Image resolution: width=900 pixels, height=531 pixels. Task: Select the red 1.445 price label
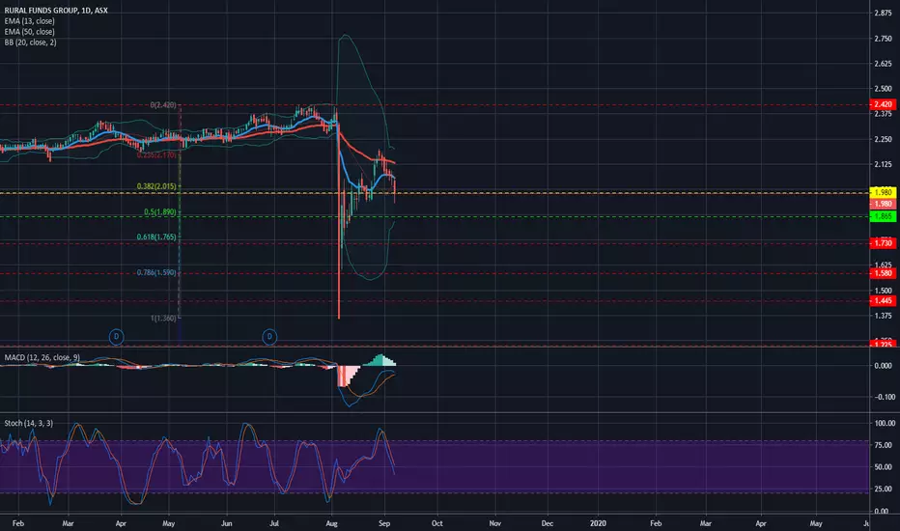[883, 301]
